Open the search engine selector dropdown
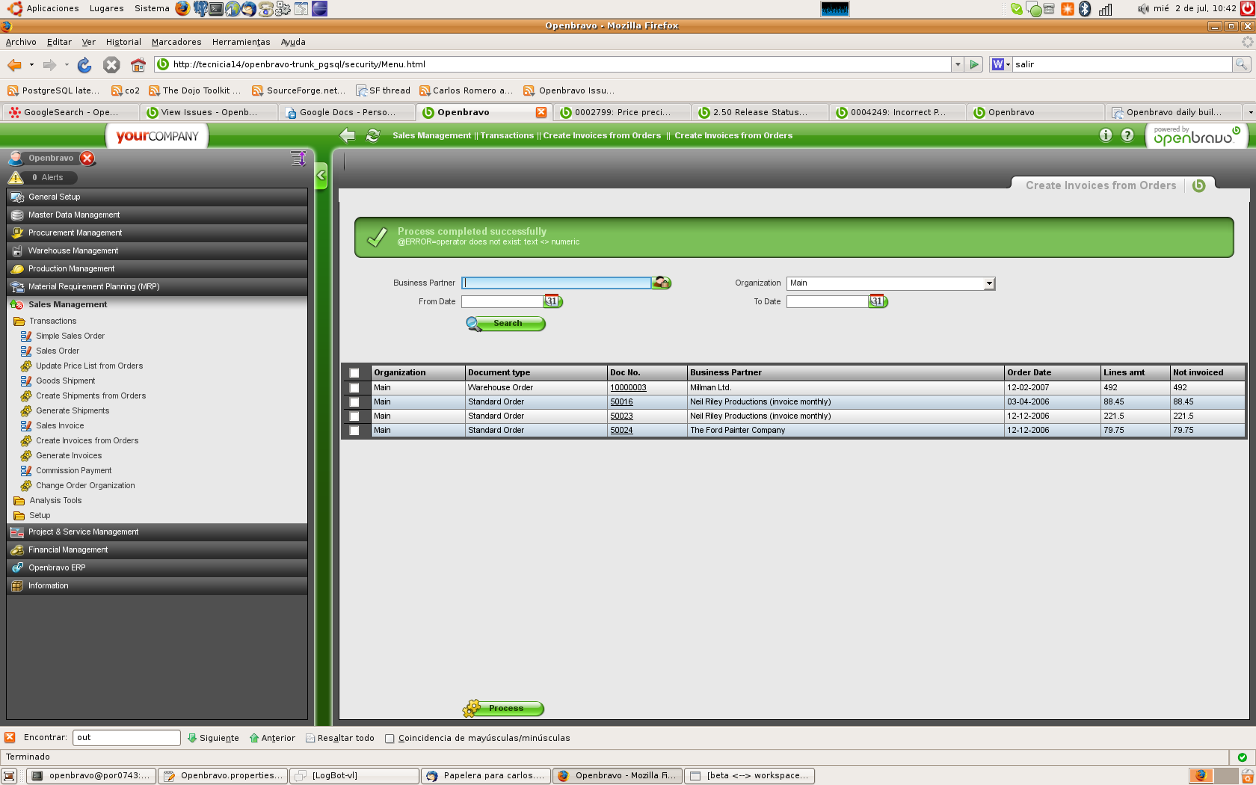Image resolution: width=1256 pixels, height=785 pixels. coord(1000,64)
